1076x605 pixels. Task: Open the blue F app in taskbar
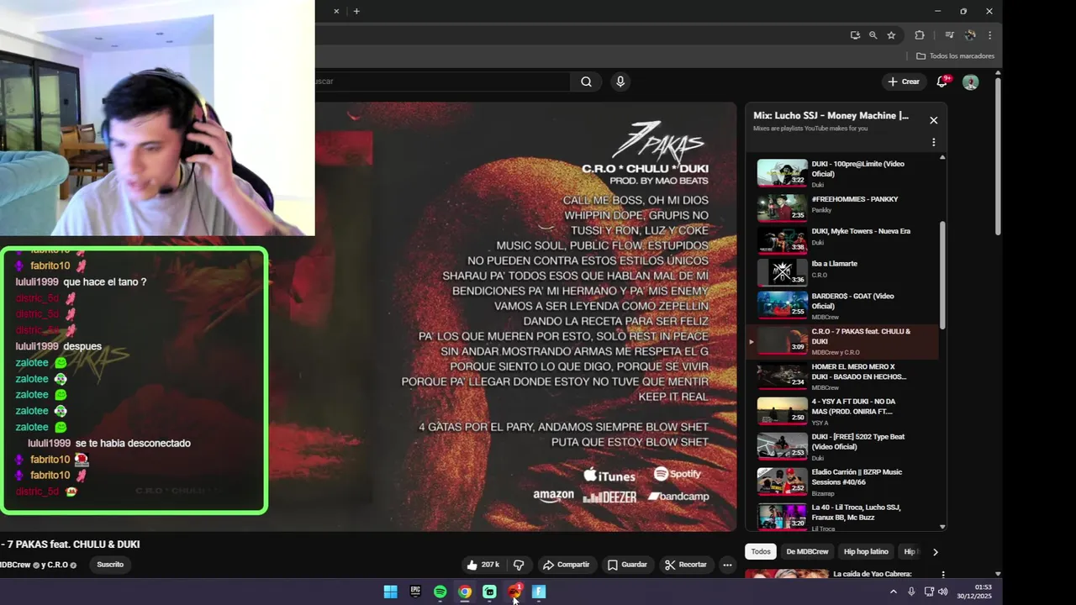[539, 592]
